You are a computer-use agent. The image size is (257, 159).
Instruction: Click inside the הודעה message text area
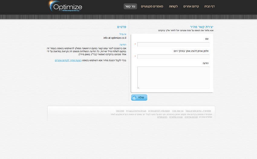[x=173, y=78]
